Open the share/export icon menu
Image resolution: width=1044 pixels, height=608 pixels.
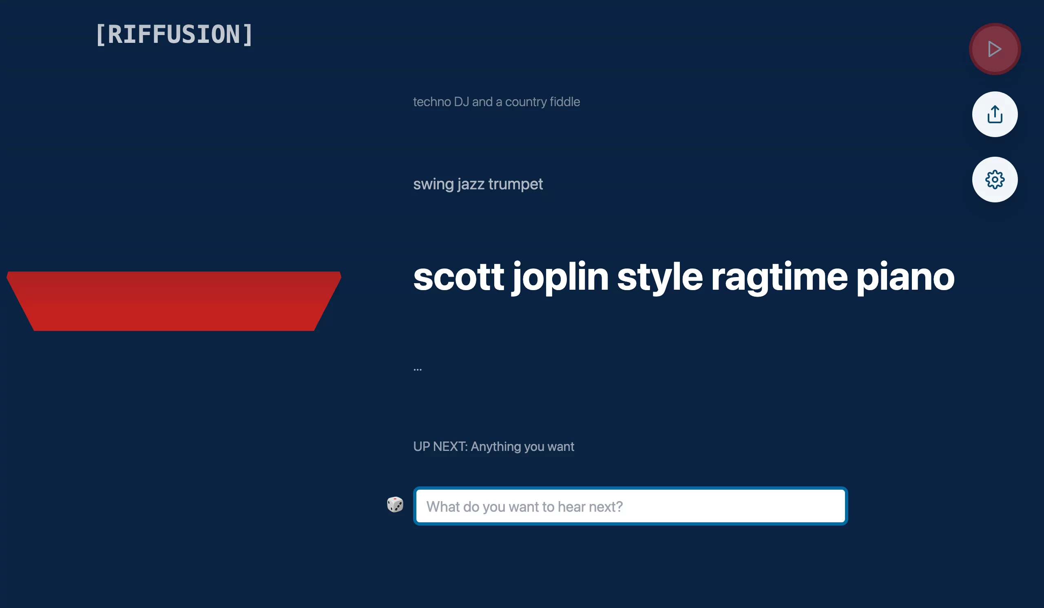995,114
